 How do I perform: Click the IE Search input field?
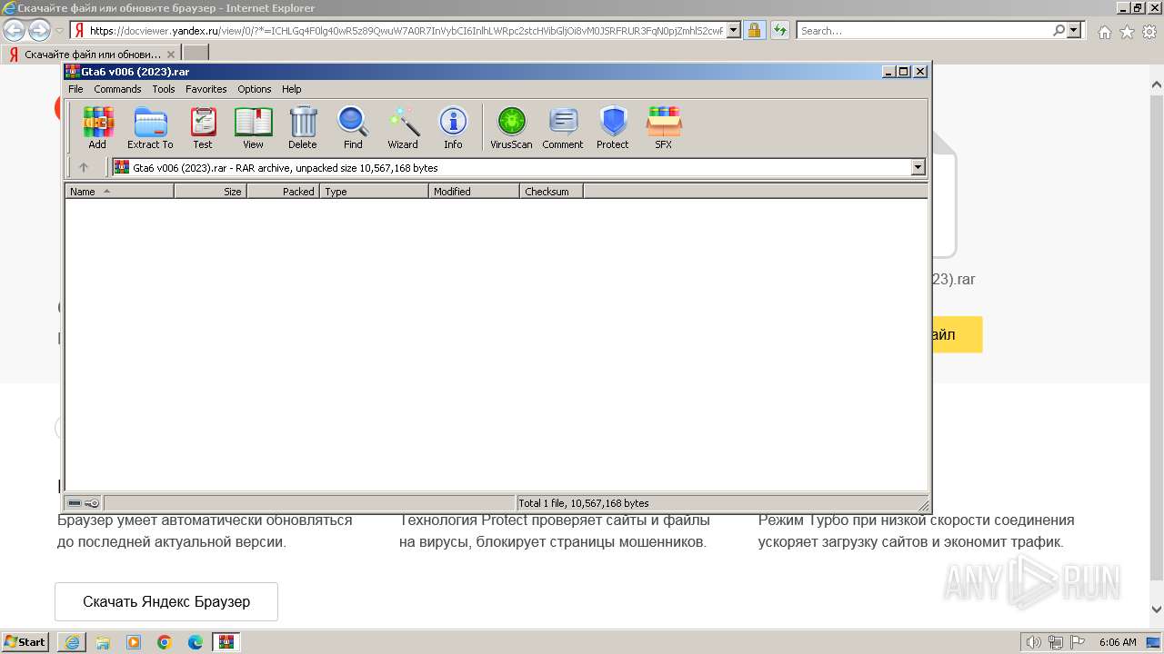point(925,30)
